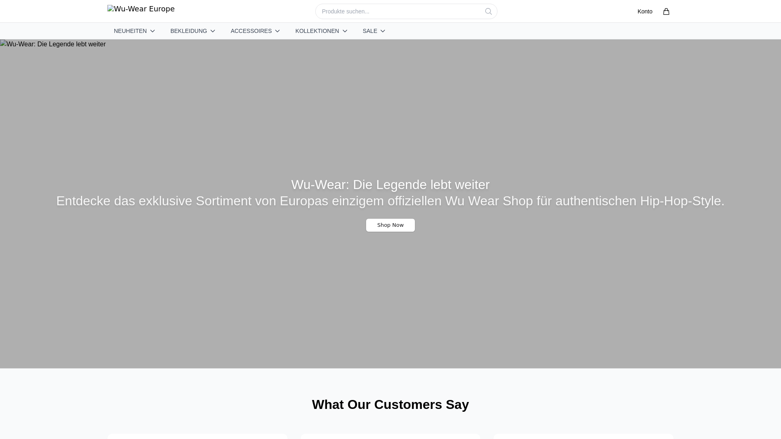Click the search magnifier icon

(x=488, y=11)
